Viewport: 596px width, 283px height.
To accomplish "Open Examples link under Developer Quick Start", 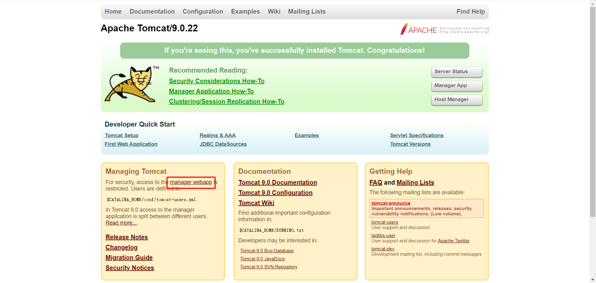I will coord(307,135).
